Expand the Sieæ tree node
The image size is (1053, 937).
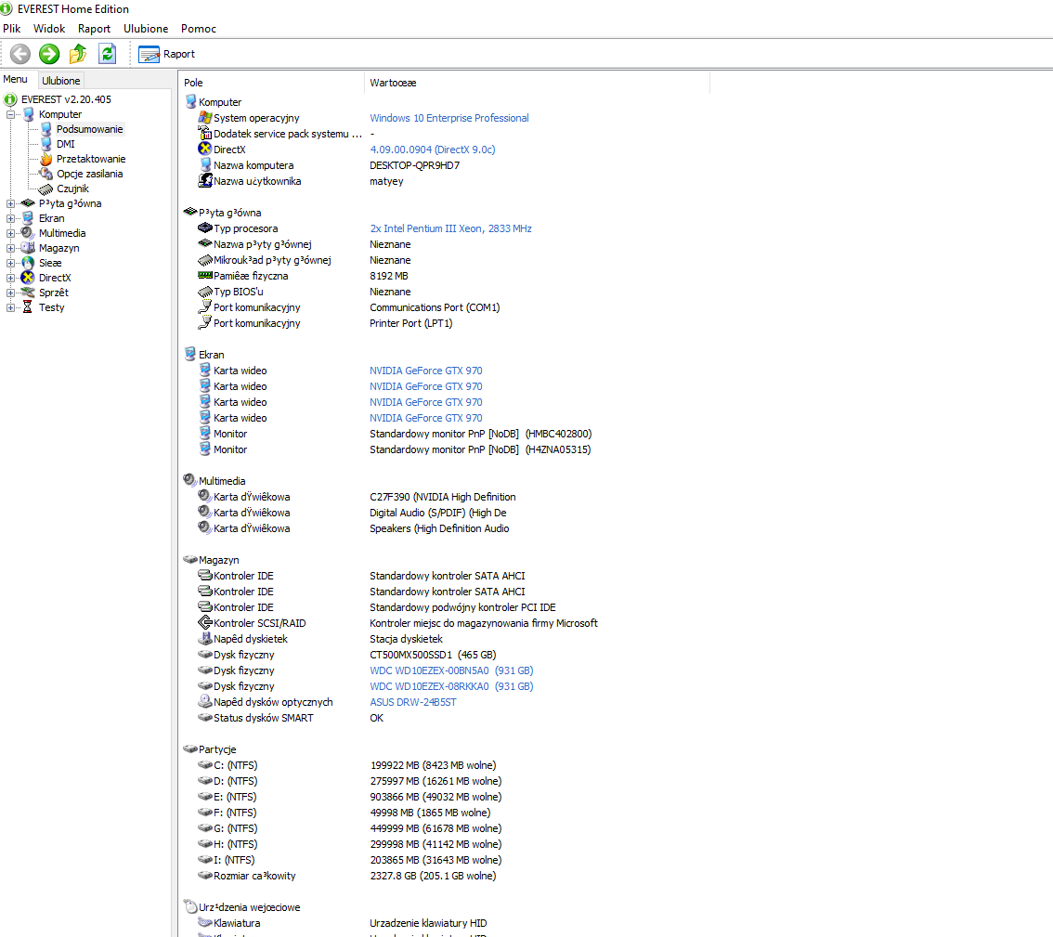pos(11,263)
